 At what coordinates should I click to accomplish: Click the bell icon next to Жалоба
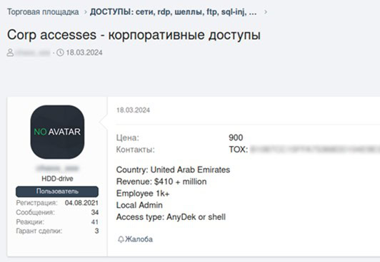121,239
